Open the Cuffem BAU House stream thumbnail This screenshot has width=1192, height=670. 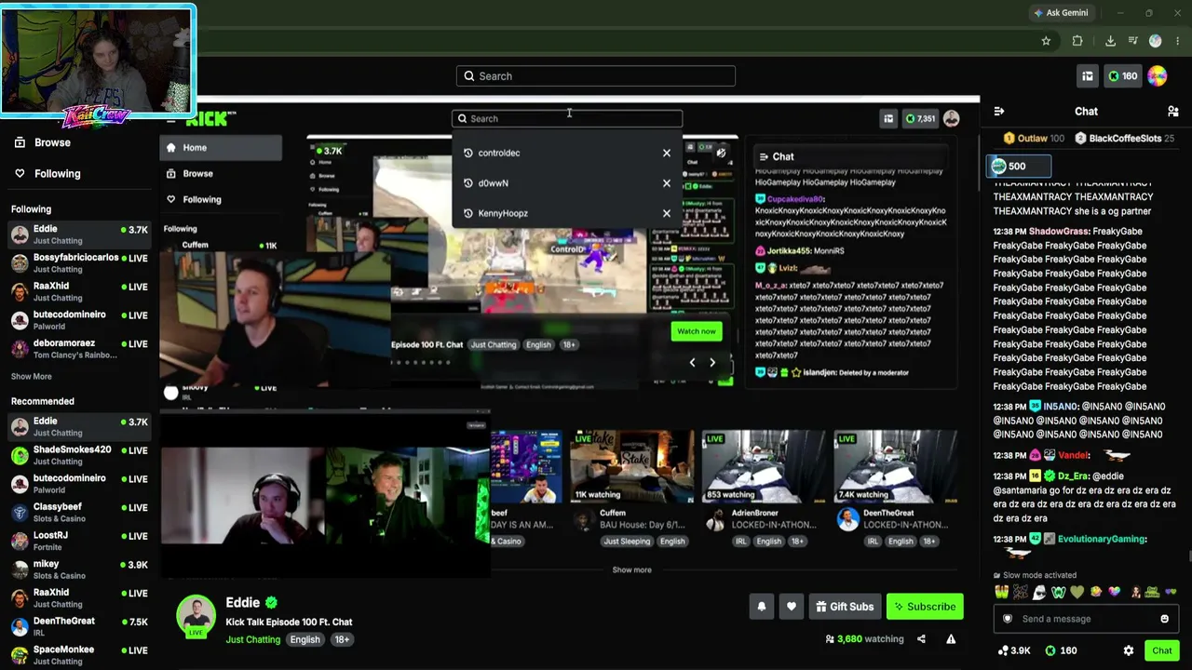click(632, 466)
